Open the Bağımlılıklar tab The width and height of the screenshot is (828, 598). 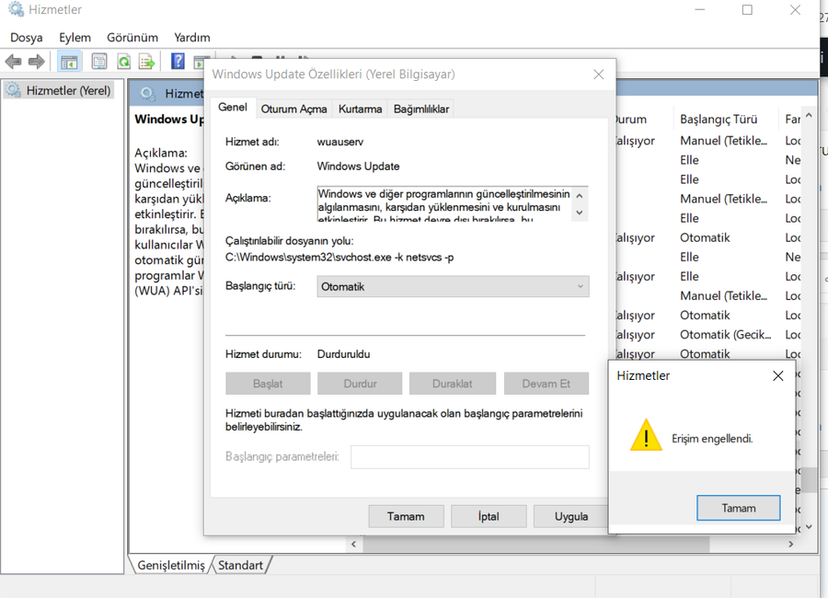421,109
